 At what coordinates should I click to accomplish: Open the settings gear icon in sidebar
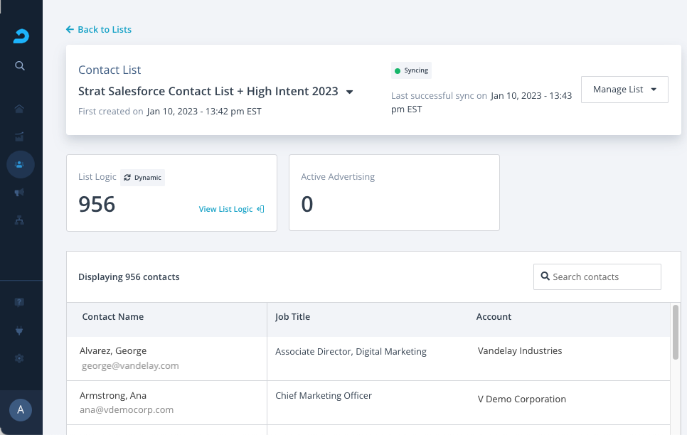(20, 358)
